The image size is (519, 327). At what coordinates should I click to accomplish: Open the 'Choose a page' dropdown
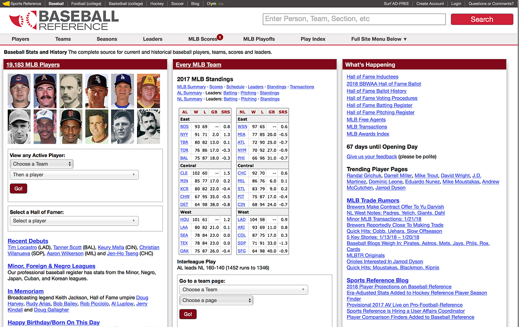click(216, 300)
